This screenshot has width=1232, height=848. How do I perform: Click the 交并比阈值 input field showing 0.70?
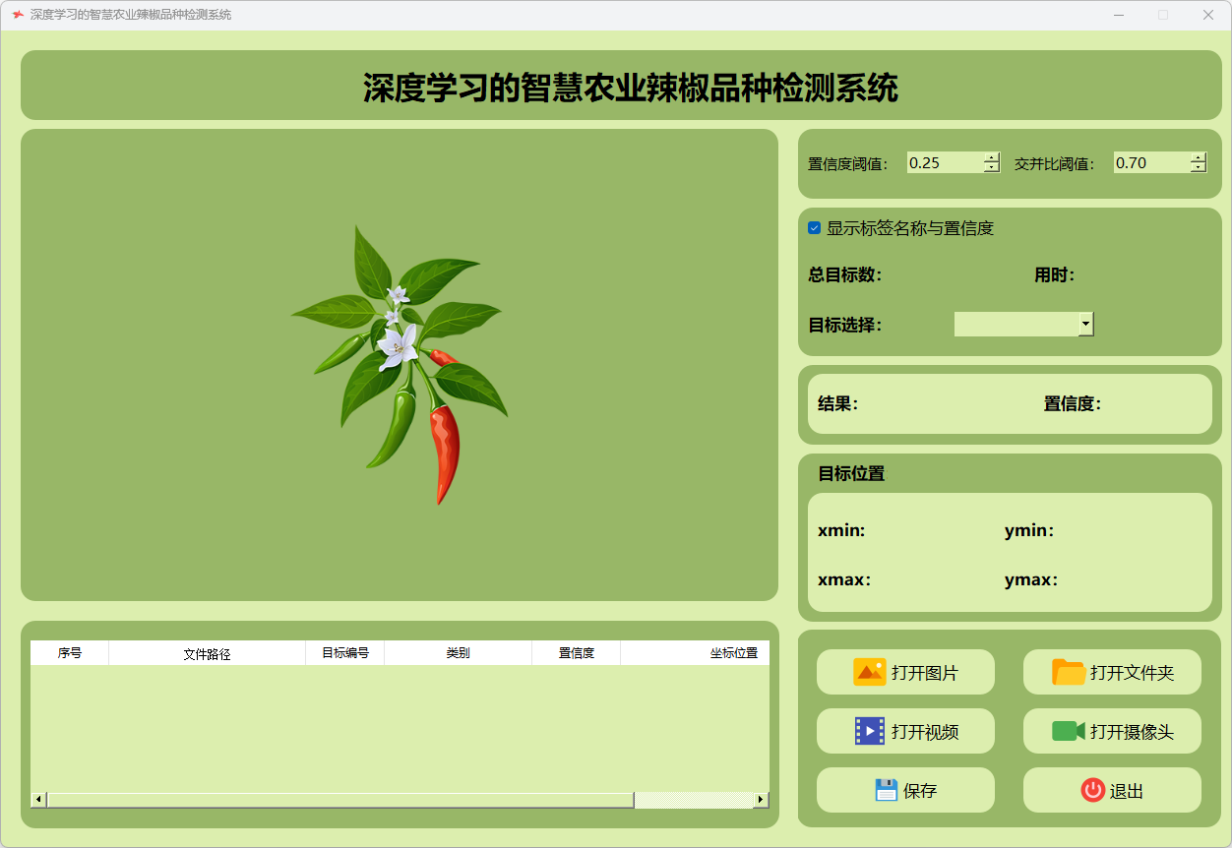click(x=1151, y=163)
